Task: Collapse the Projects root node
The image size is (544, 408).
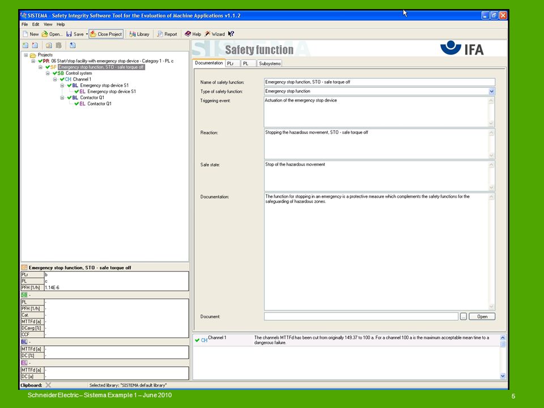Action: 25,55
